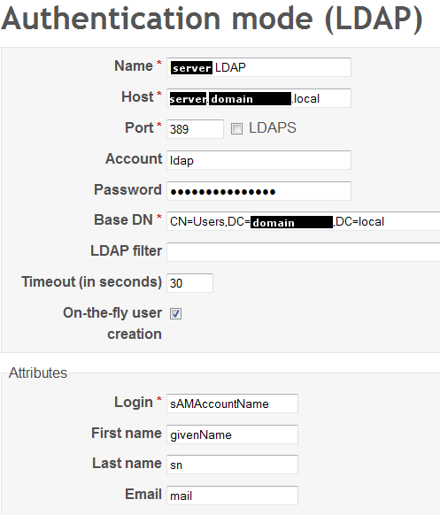Click the Last name field containing sn

click(232, 465)
